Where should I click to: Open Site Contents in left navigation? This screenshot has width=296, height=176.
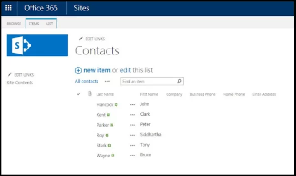coord(20,83)
